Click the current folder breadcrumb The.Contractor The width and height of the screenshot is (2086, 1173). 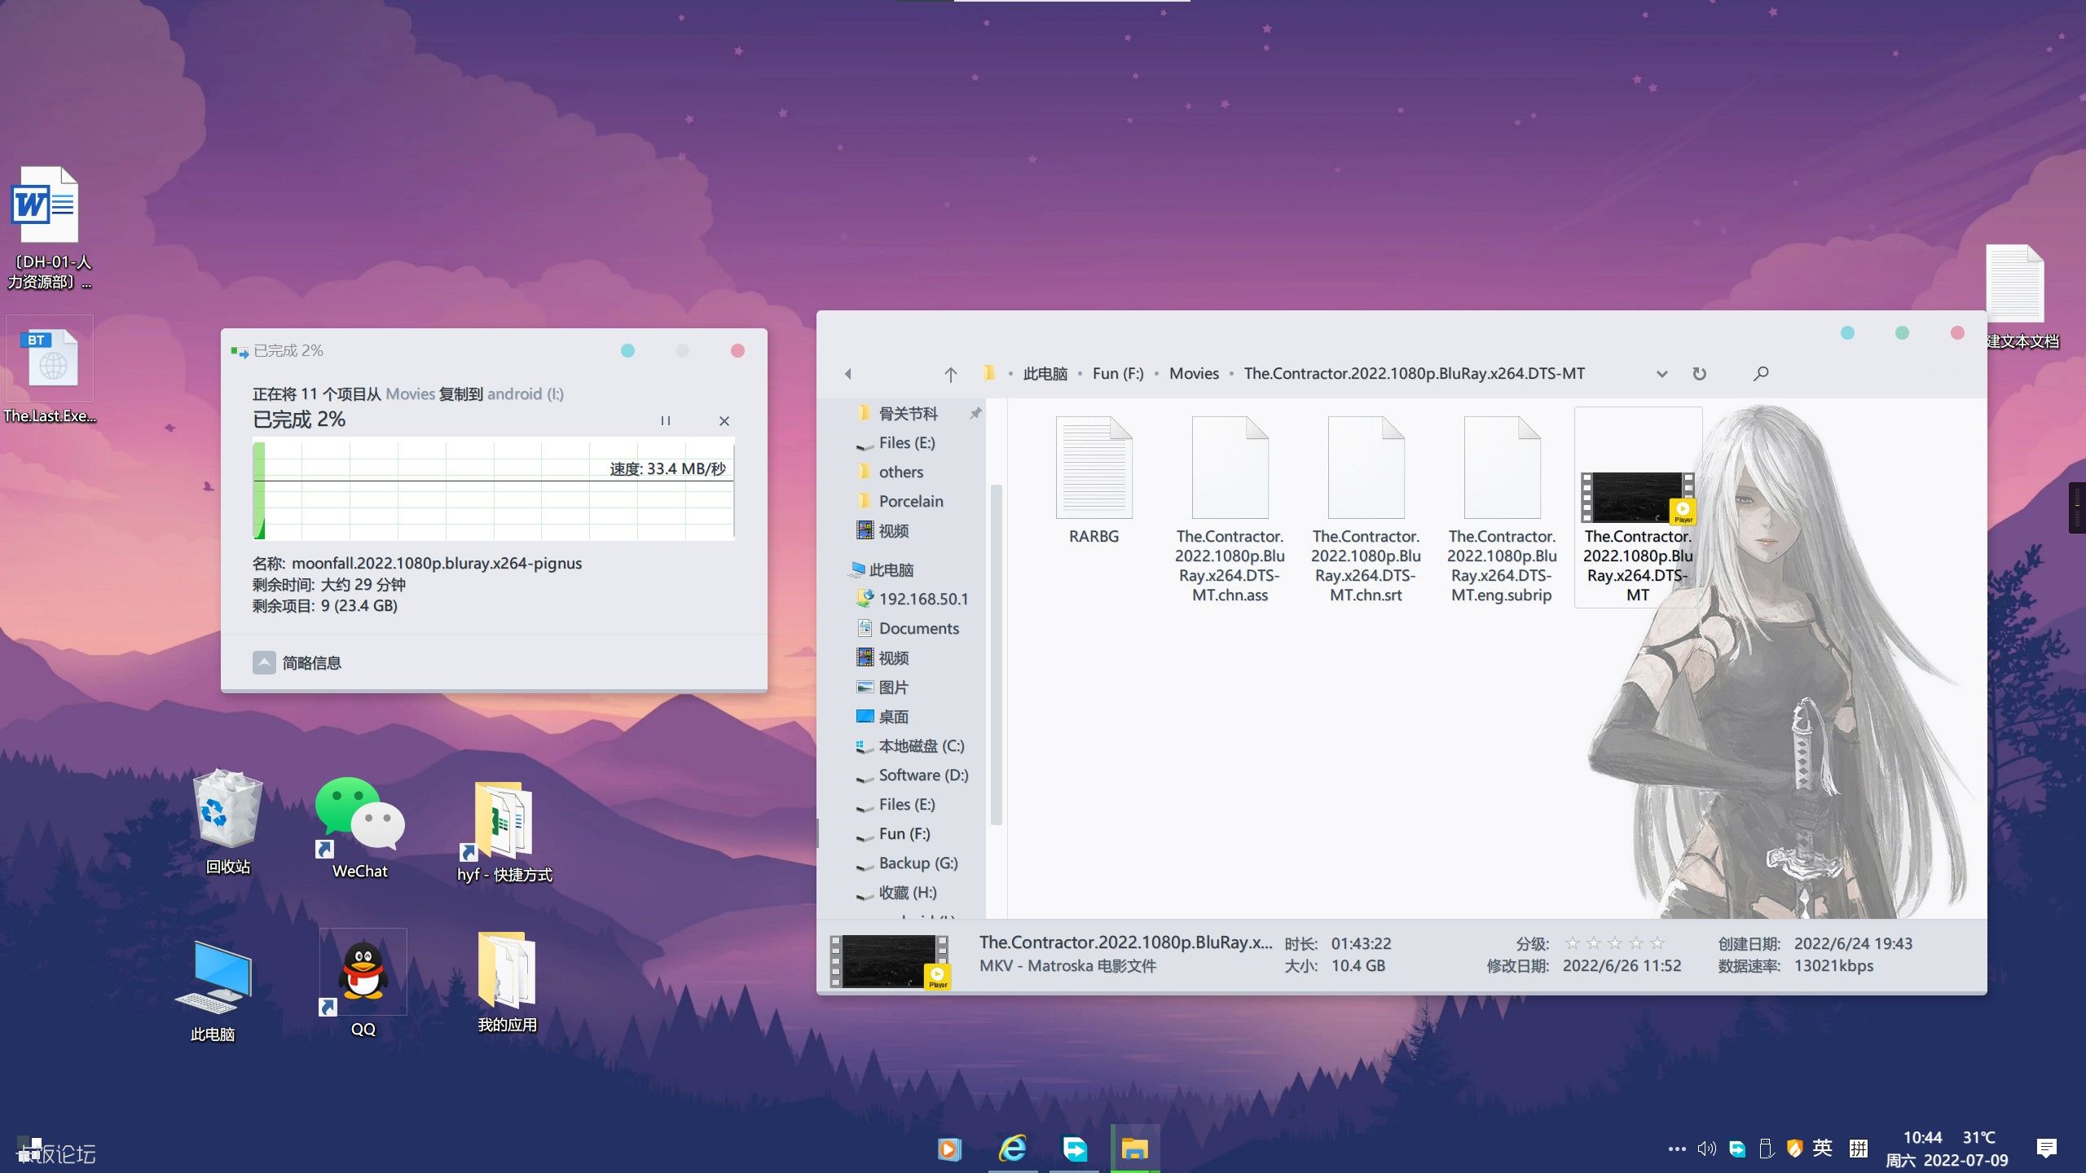pyautogui.click(x=1414, y=373)
